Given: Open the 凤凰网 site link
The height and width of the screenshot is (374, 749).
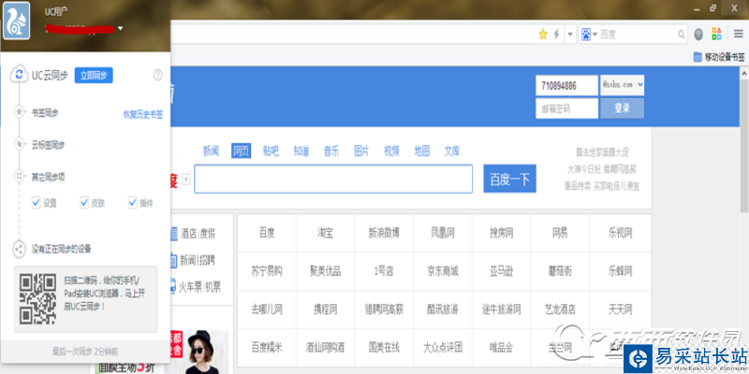Looking at the screenshot, I should (443, 233).
